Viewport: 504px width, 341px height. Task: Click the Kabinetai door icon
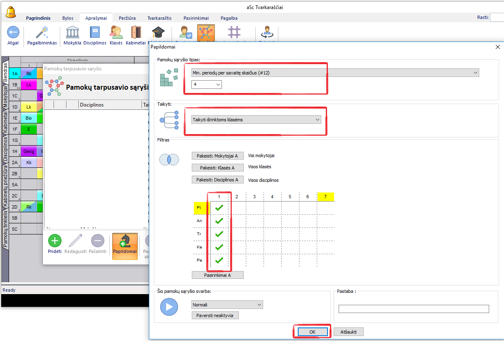136,32
